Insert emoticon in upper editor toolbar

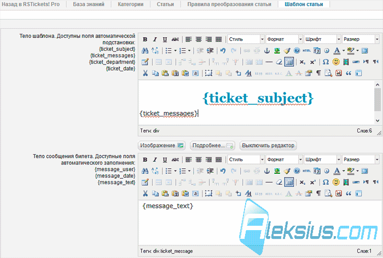click(x=336, y=62)
